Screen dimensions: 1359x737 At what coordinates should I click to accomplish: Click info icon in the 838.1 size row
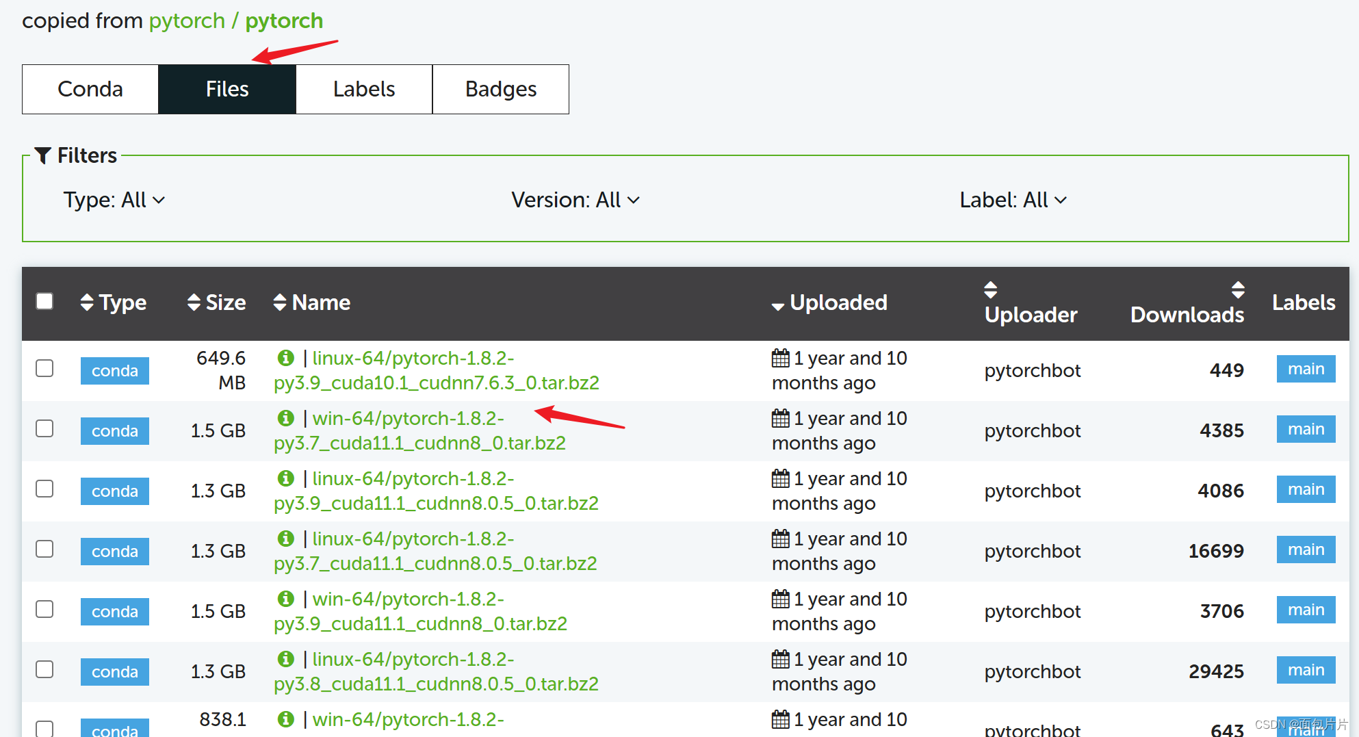pyautogui.click(x=285, y=719)
